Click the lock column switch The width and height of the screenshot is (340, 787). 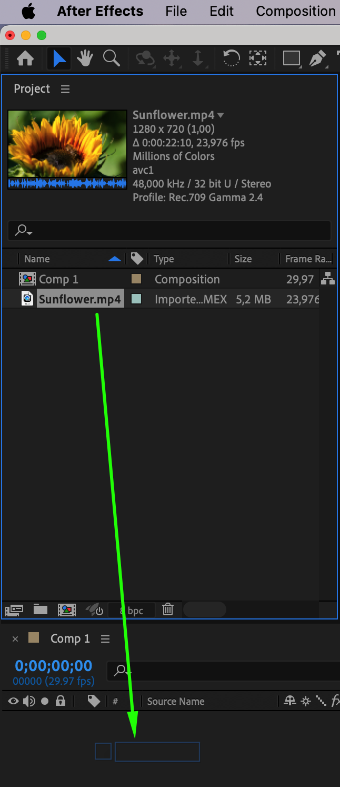click(x=61, y=701)
